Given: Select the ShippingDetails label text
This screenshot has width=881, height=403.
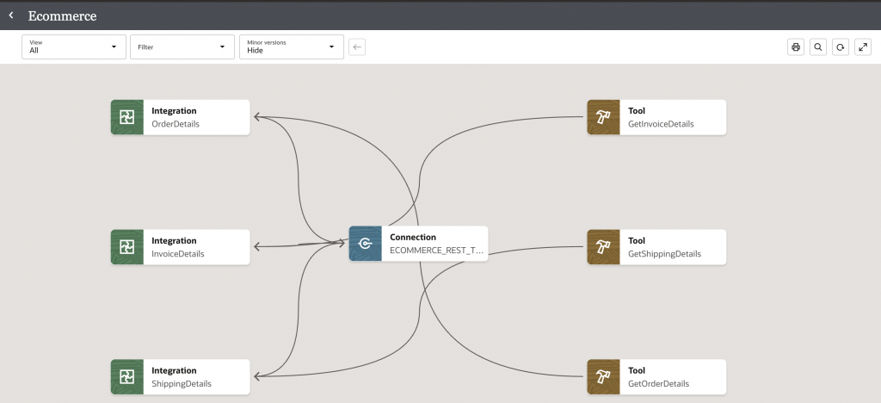Looking at the screenshot, I should coord(182,384).
